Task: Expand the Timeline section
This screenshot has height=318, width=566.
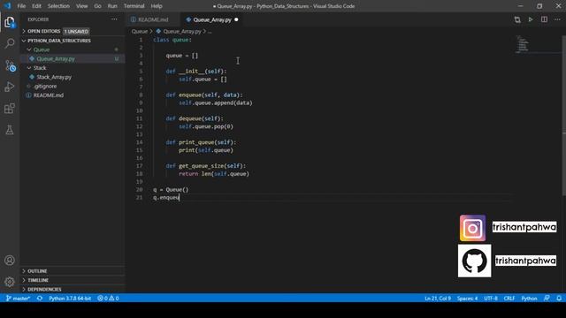Action: pyautogui.click(x=73, y=280)
